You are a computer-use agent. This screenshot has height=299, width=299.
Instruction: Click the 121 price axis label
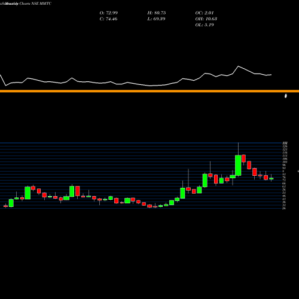[x=285, y=149]
